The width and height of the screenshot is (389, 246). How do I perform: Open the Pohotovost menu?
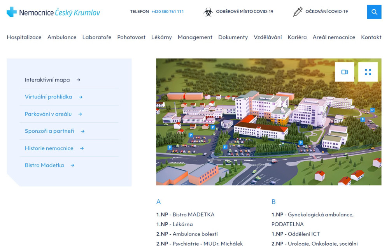pos(131,37)
